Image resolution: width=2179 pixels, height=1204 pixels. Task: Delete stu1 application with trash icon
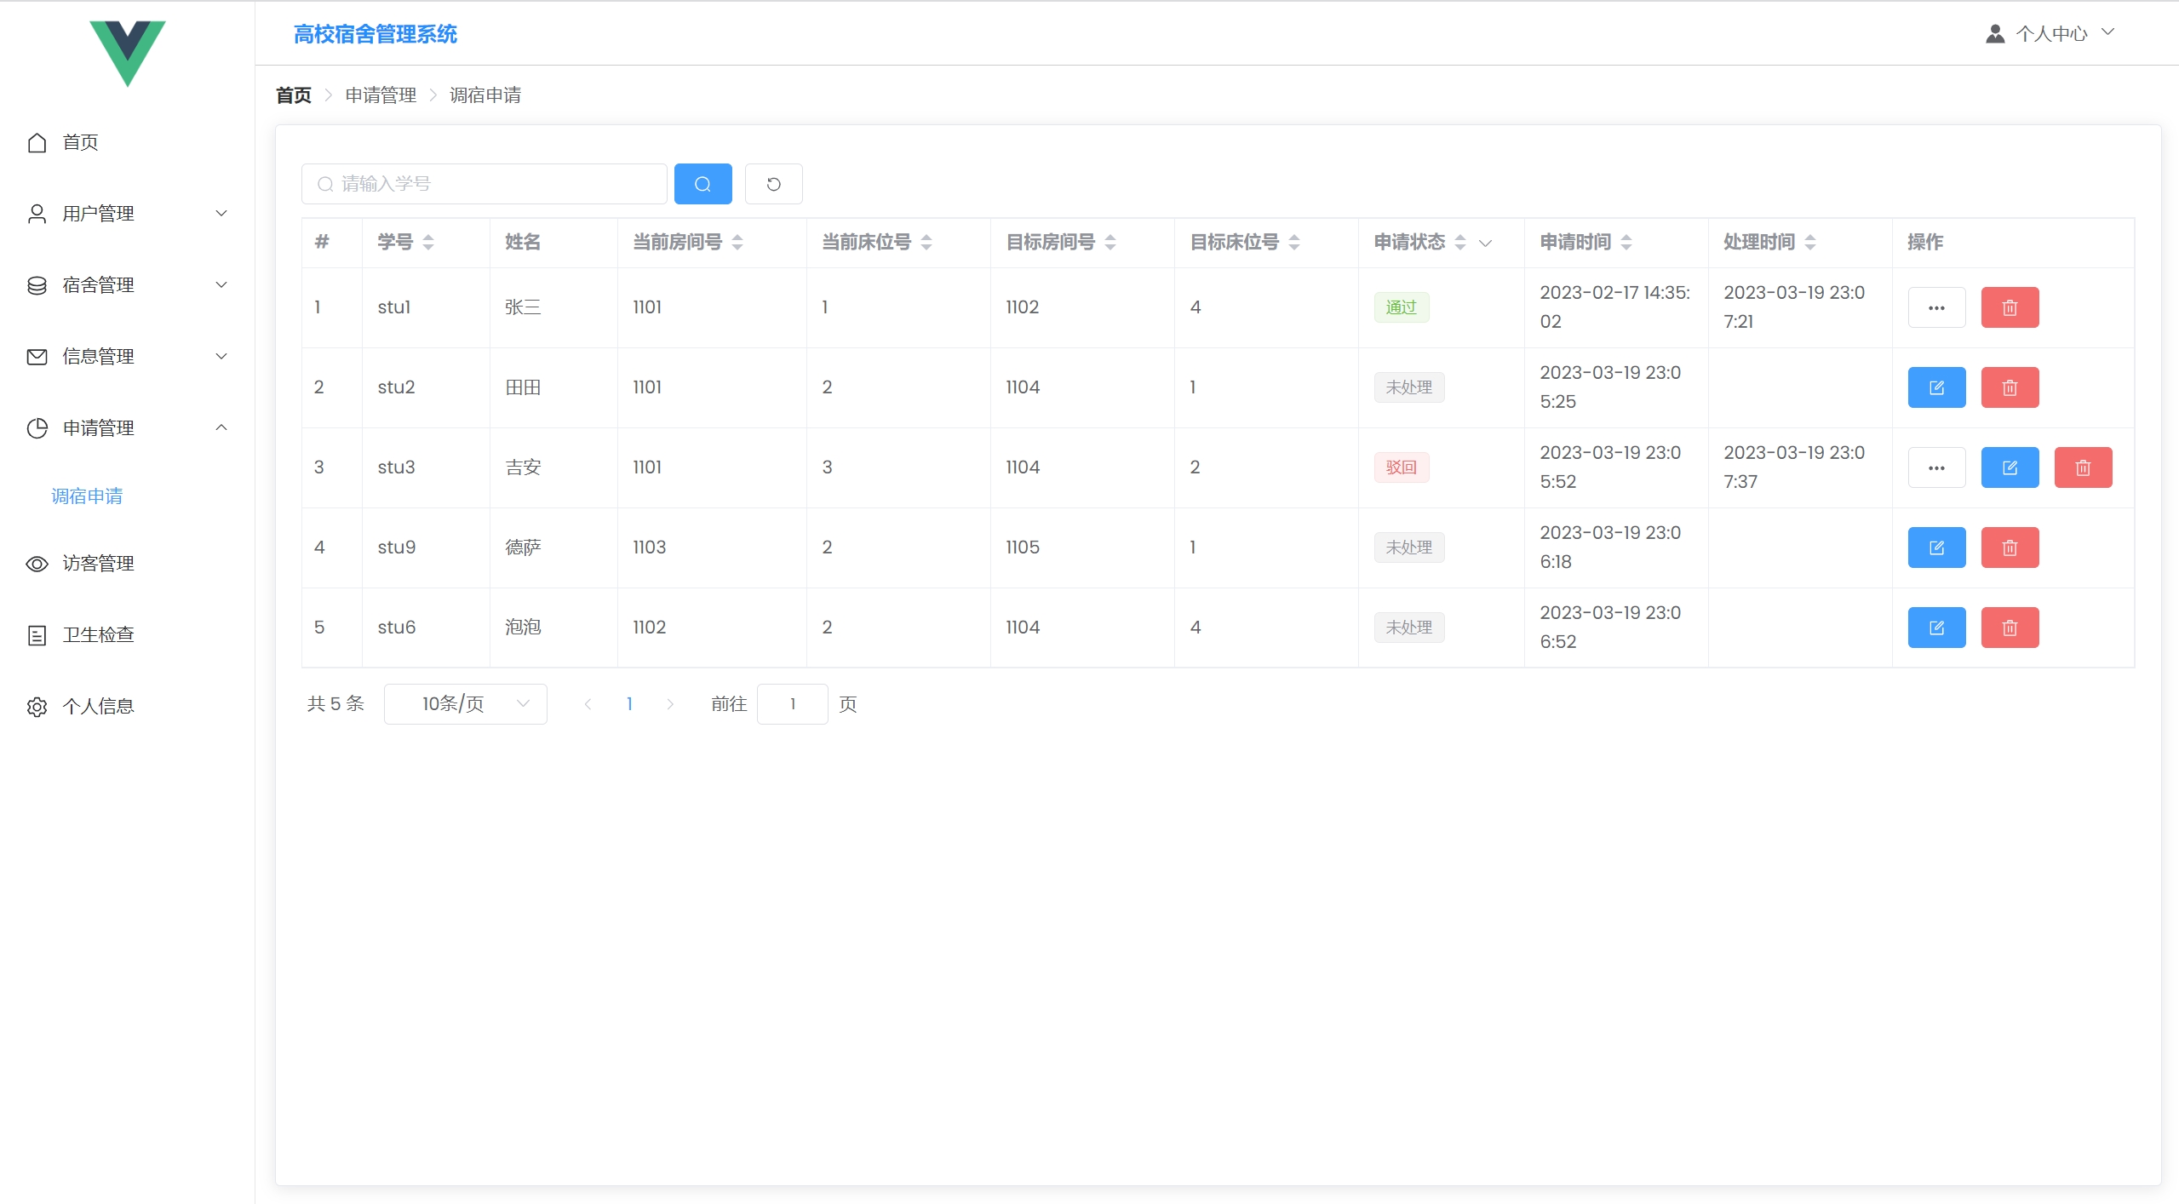pos(2009,307)
